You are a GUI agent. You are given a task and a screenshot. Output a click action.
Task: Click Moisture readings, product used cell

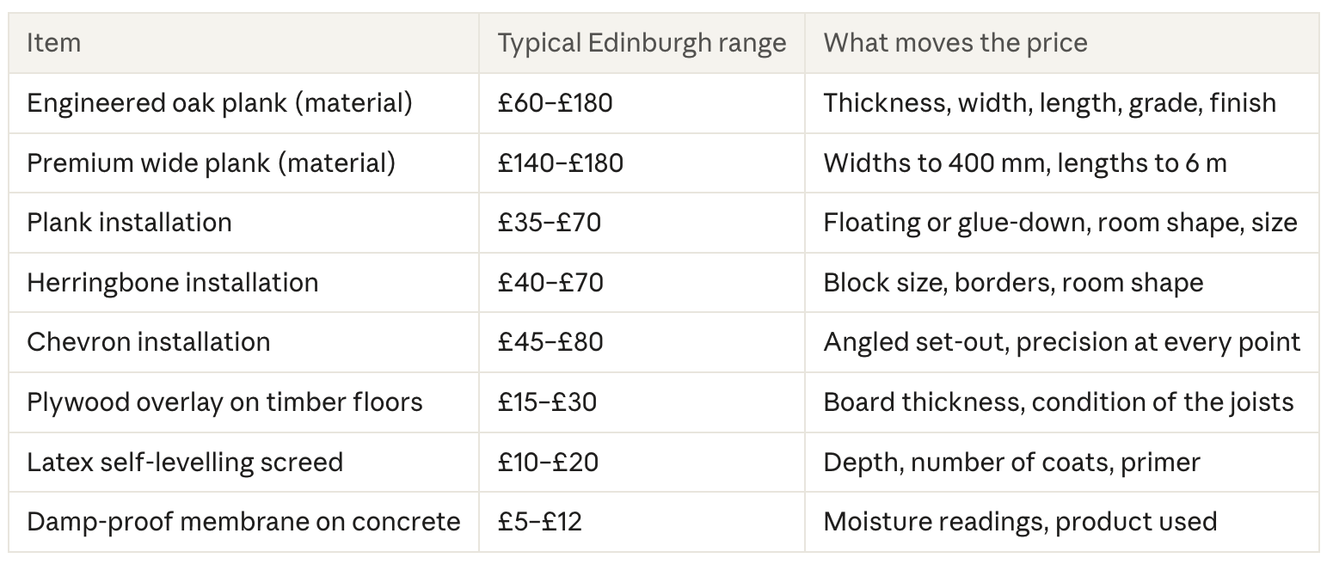1061,522
